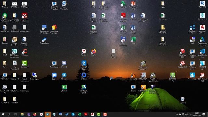208x117 pixels.
Task: Select the Microsoft Edge desktop icon
Action: tap(84, 65)
